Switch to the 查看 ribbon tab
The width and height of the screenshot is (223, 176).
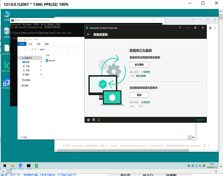pyautogui.click(x=47, y=44)
